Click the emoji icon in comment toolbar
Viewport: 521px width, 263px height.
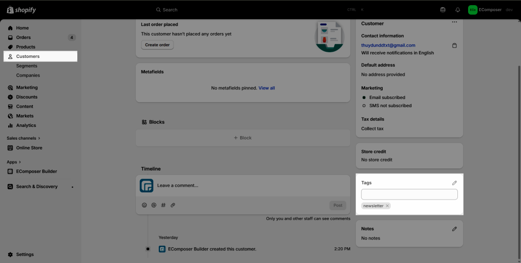click(144, 205)
